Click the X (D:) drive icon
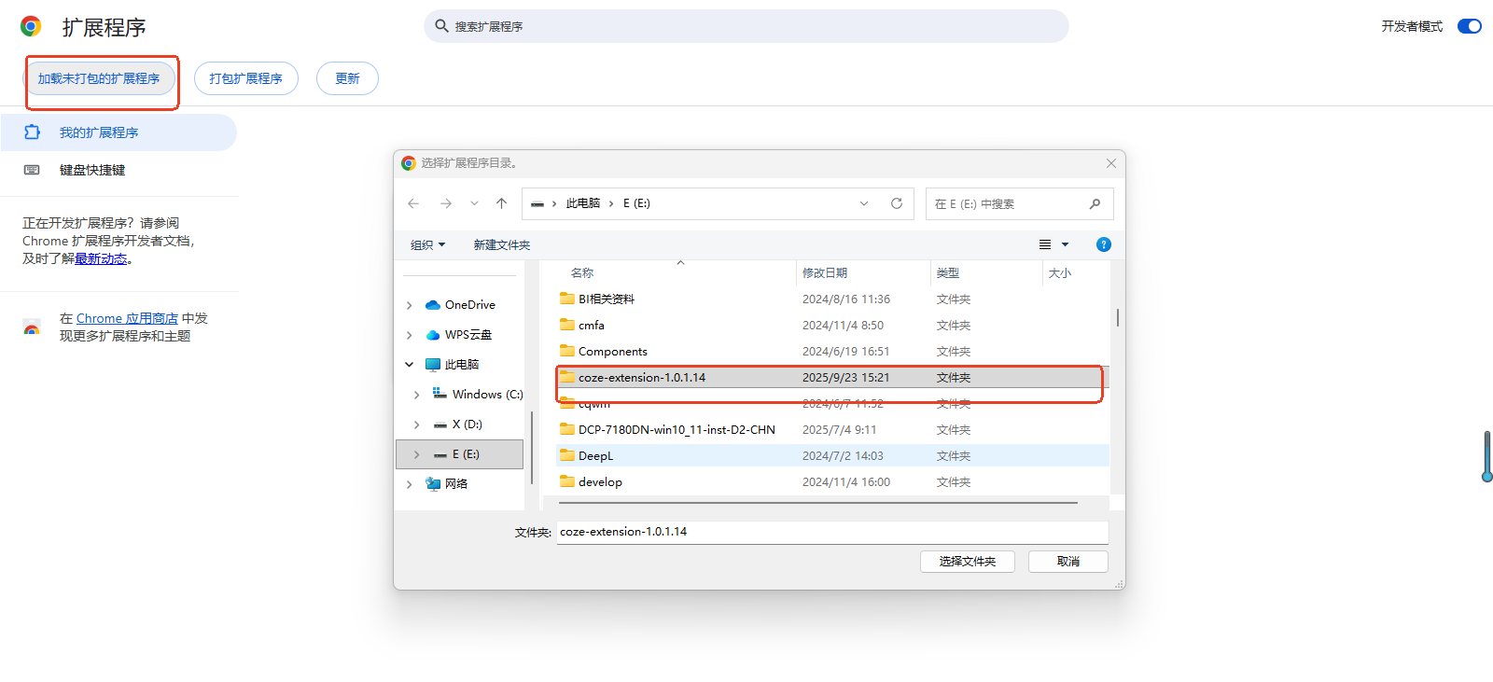Viewport: 1493px width, 682px height. [x=440, y=425]
